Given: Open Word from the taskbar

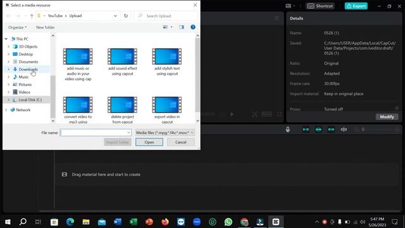Looking at the screenshot, I should click(x=118, y=222).
